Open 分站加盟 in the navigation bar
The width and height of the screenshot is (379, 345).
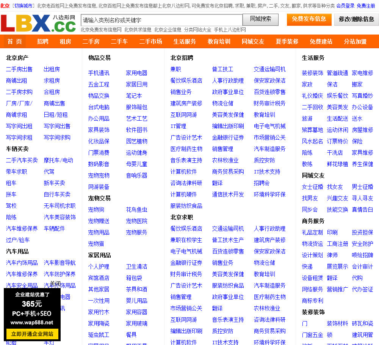[x=356, y=41]
